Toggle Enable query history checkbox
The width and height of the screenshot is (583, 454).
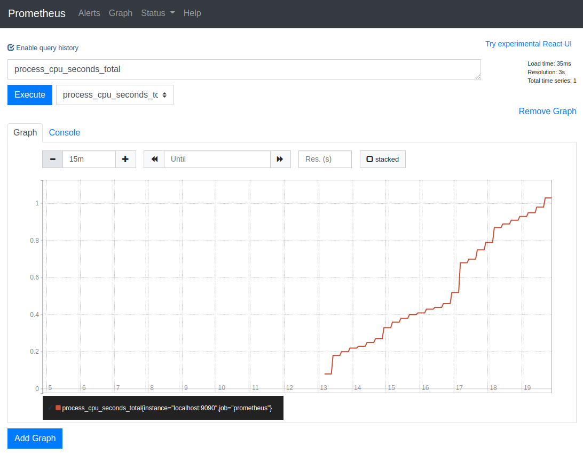11,47
